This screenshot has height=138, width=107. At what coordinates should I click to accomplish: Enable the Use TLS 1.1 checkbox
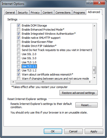[x=18, y=66]
